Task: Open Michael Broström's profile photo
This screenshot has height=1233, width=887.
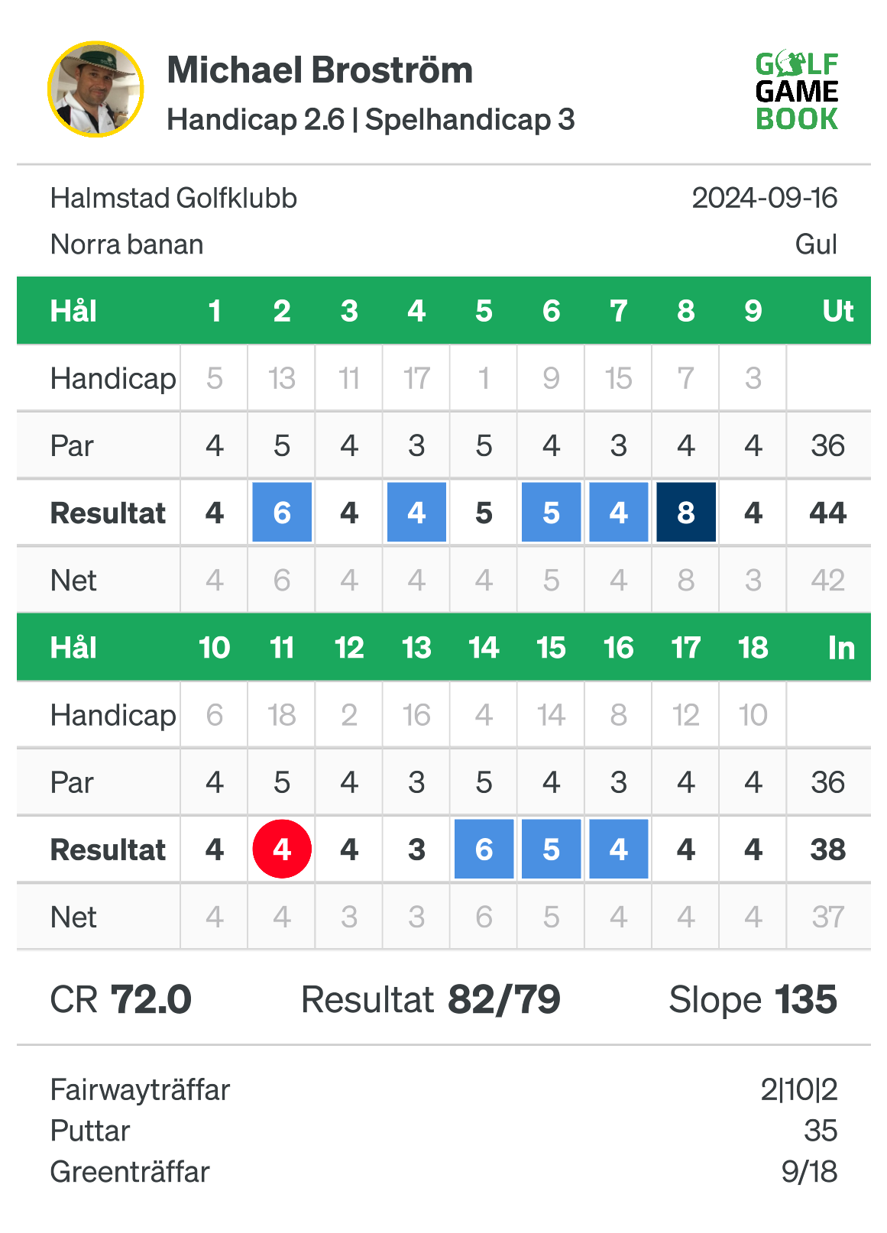Action: [x=95, y=89]
